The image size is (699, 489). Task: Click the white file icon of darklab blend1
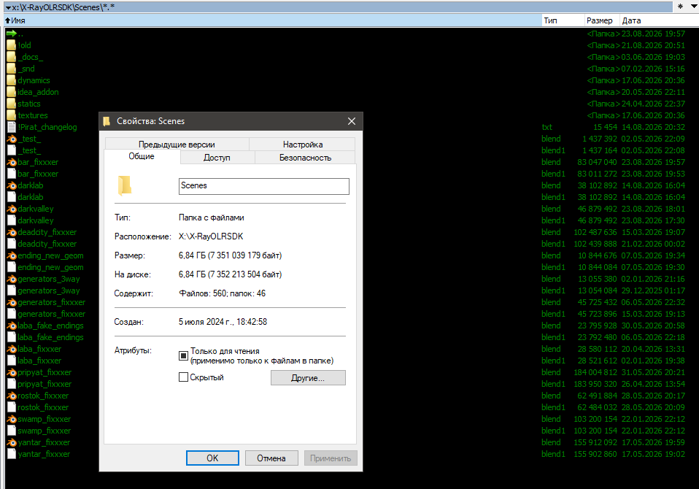(12, 197)
